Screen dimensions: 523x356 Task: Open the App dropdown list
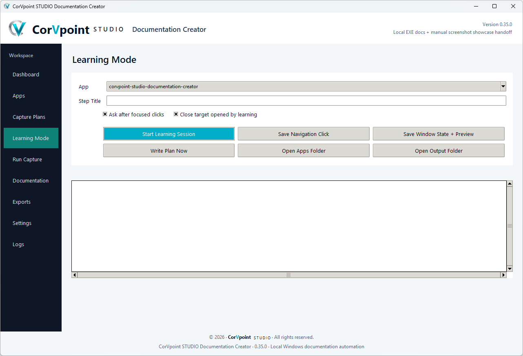[503, 86]
